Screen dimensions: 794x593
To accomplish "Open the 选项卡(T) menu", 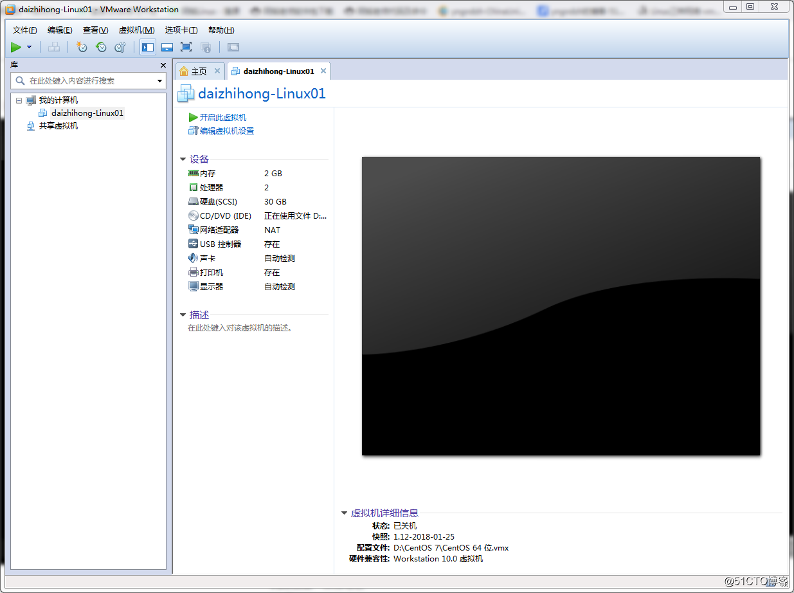I will click(181, 30).
